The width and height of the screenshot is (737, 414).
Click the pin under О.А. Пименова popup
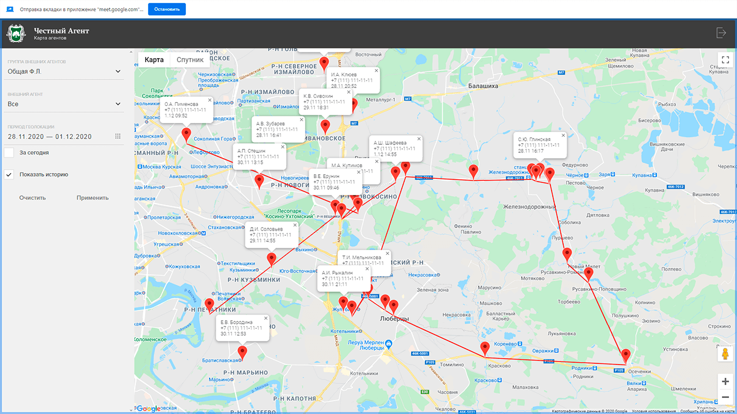point(186,135)
